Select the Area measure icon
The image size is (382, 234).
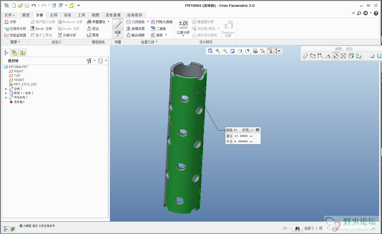point(343,56)
